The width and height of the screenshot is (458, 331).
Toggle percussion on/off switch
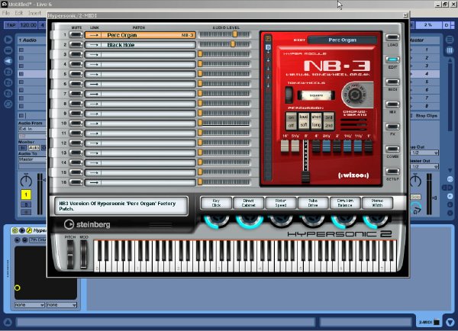(292, 121)
